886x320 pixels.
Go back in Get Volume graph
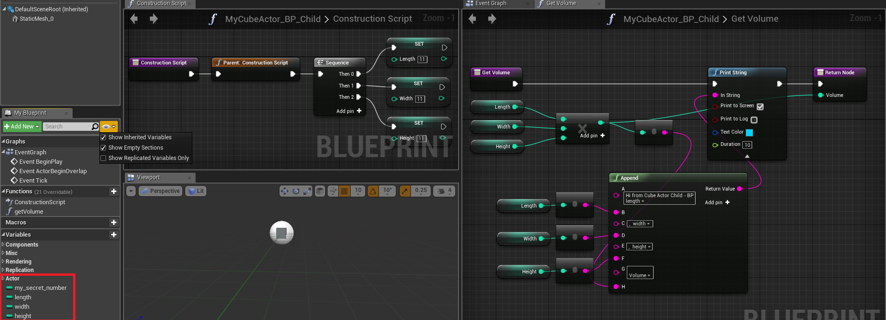(x=472, y=19)
